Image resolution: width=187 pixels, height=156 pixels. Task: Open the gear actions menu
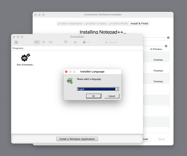pyautogui.click(x=86, y=42)
